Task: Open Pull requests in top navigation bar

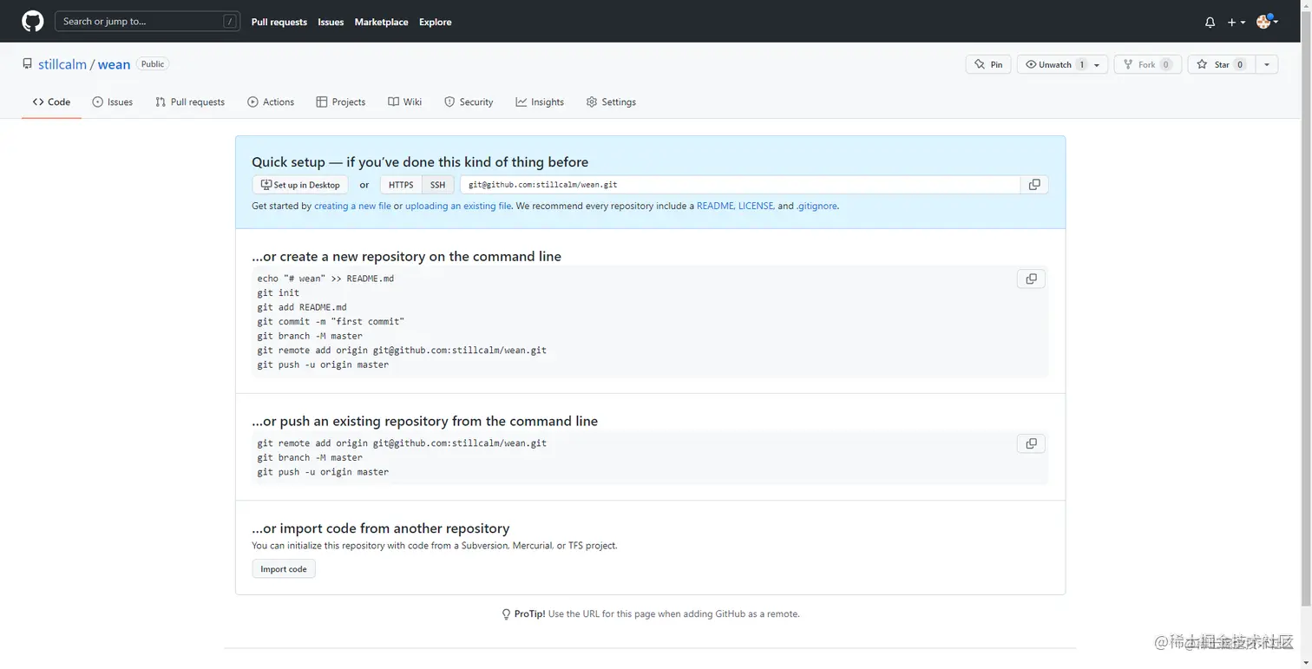Action: (x=279, y=22)
